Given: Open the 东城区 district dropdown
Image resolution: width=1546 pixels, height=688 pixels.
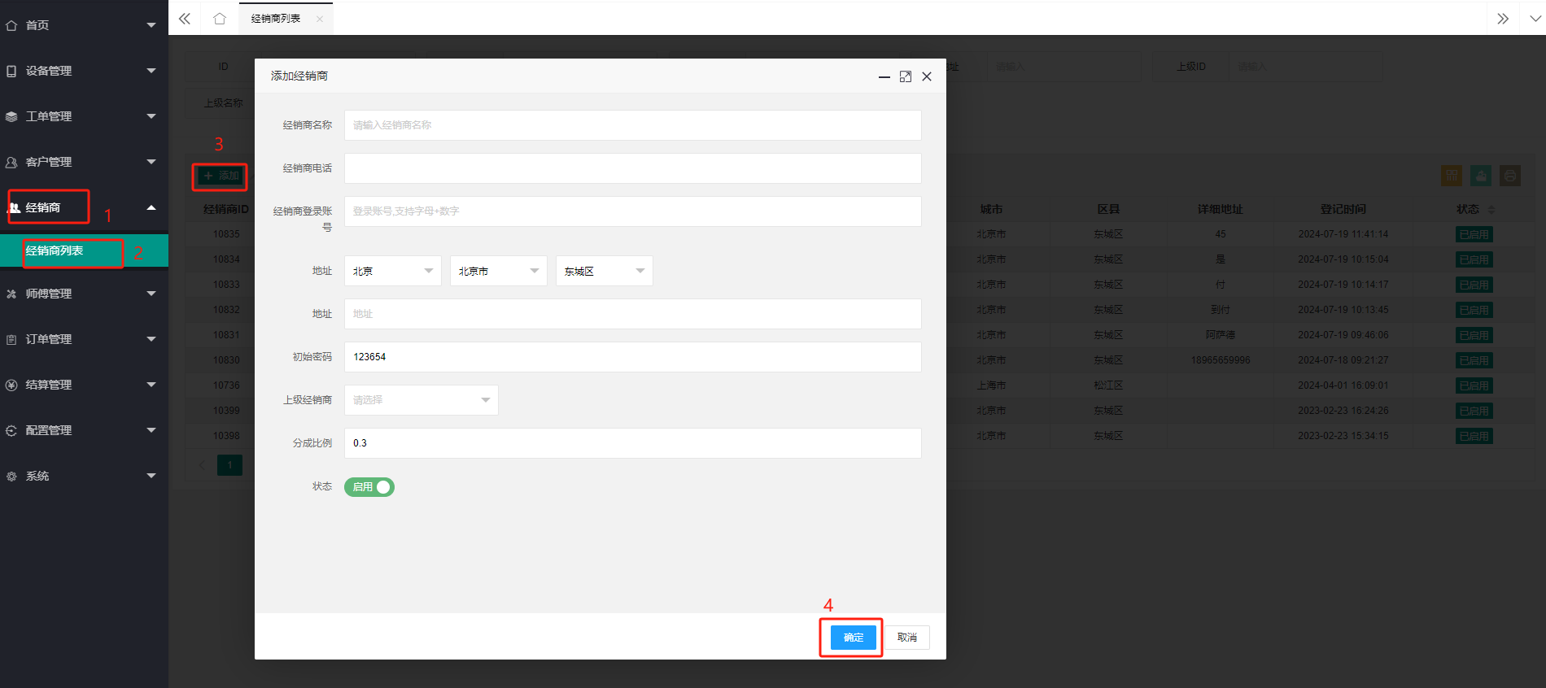Looking at the screenshot, I should [605, 271].
